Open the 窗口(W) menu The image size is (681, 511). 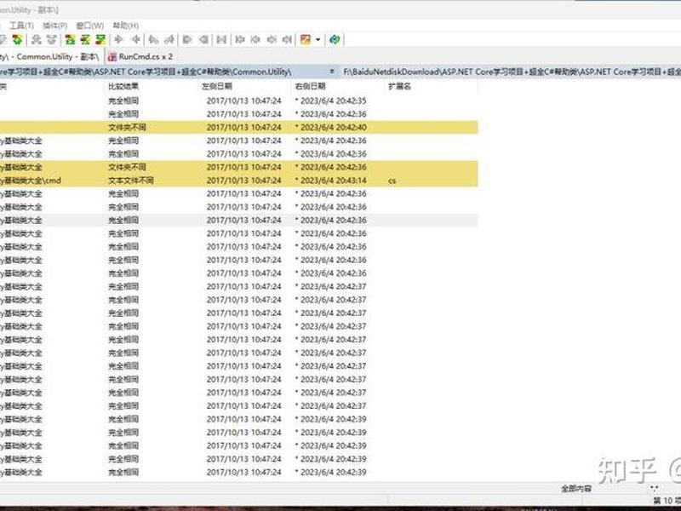coord(90,26)
